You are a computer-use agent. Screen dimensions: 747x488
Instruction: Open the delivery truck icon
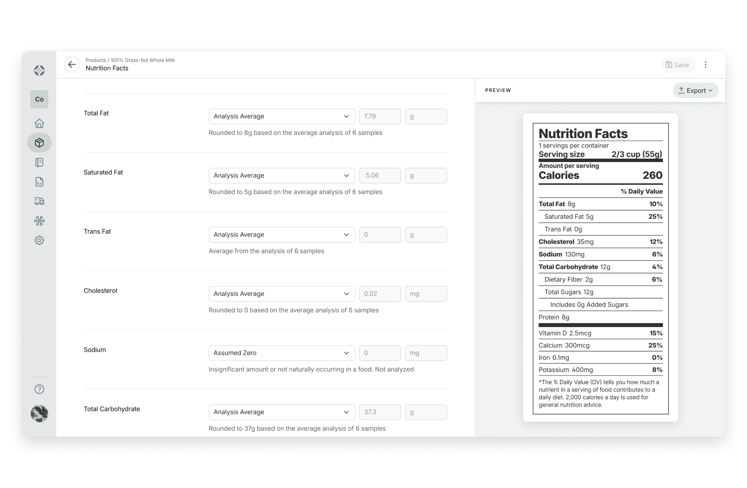(39, 202)
